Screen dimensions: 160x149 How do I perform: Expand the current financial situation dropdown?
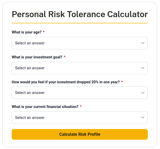tap(79, 118)
